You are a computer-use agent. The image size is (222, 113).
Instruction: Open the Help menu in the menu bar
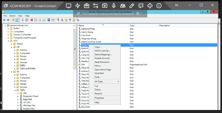tap(27, 16)
